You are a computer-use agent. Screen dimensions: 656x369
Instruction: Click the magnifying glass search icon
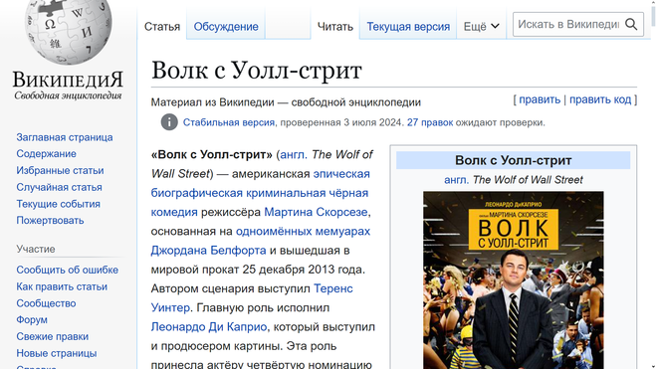pos(631,25)
